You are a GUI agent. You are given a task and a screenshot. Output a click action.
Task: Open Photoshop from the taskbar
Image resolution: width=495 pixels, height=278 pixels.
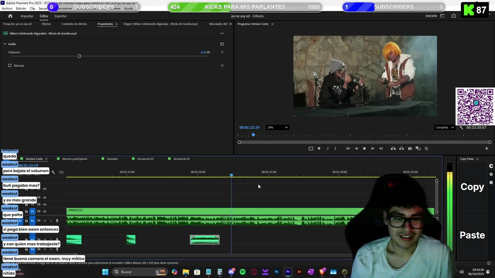pos(277,272)
